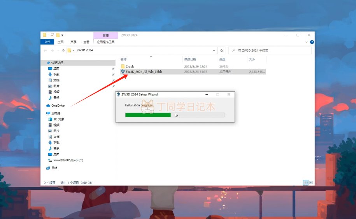
Task: Open quick access toolbar customize dropdown
Action: tap(62, 35)
